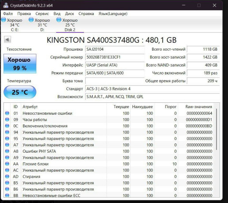The width and height of the screenshot is (228, 203).
Task: Click status dot of attribute 0C
Action: pos(7,126)
